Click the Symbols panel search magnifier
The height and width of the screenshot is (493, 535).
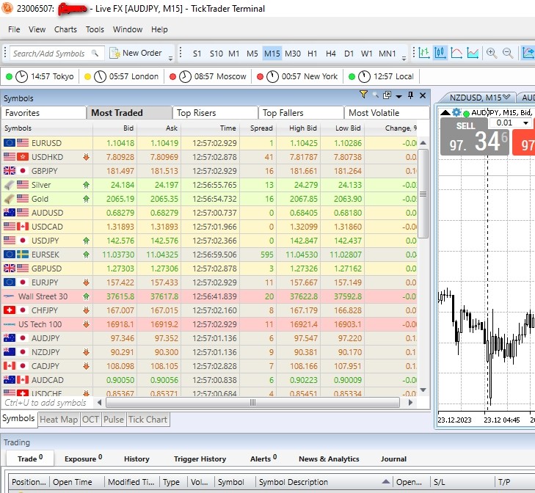pos(375,95)
